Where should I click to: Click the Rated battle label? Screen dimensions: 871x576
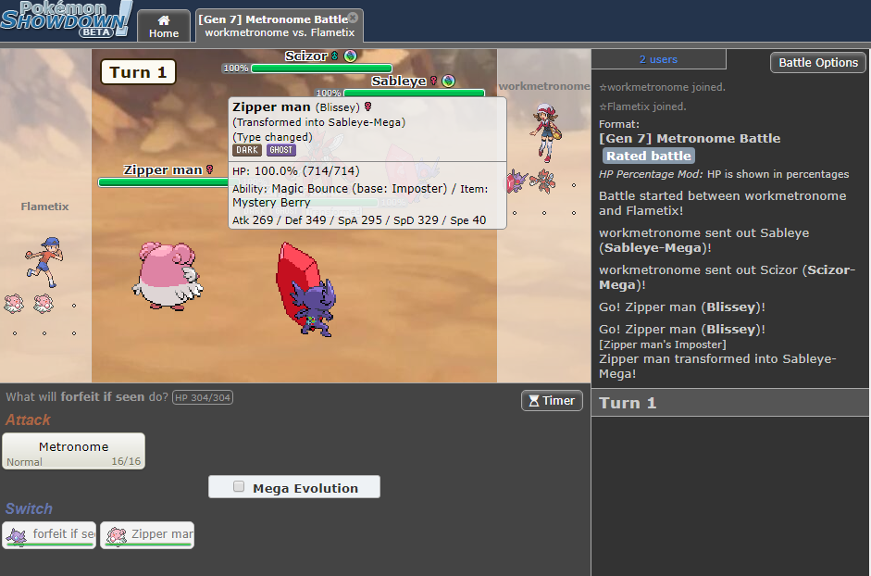[648, 156]
